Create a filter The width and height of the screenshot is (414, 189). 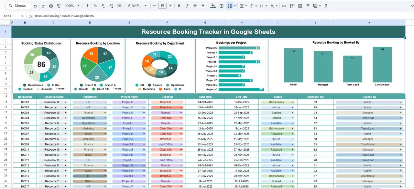point(308,6)
